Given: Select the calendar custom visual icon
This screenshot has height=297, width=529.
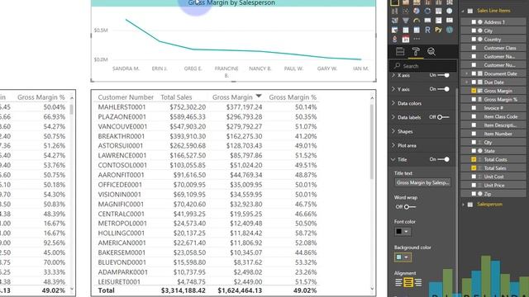Looking at the screenshot, I should click(x=406, y=39).
